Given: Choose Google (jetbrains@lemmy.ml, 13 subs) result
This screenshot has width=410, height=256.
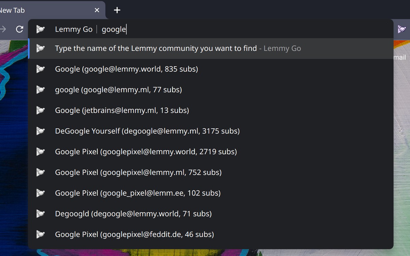Looking at the screenshot, I should point(122,110).
